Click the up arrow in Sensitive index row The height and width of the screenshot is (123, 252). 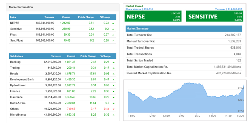point(113,29)
